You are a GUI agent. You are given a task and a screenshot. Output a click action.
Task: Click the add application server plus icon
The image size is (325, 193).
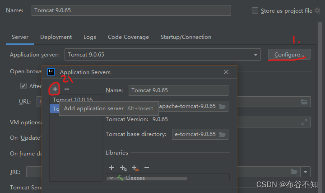pos(55,89)
